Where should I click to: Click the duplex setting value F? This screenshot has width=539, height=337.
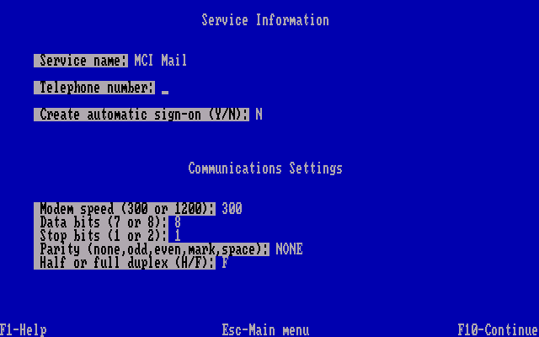(225, 262)
